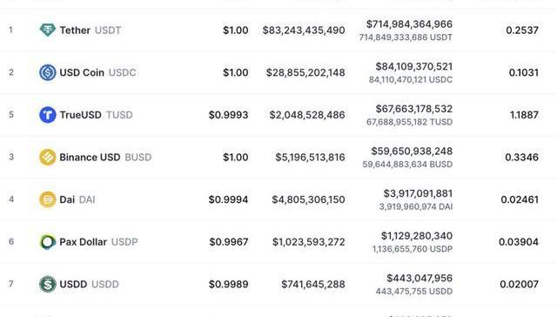
Task: Open the TrueUSD name link
Action: pos(80,115)
